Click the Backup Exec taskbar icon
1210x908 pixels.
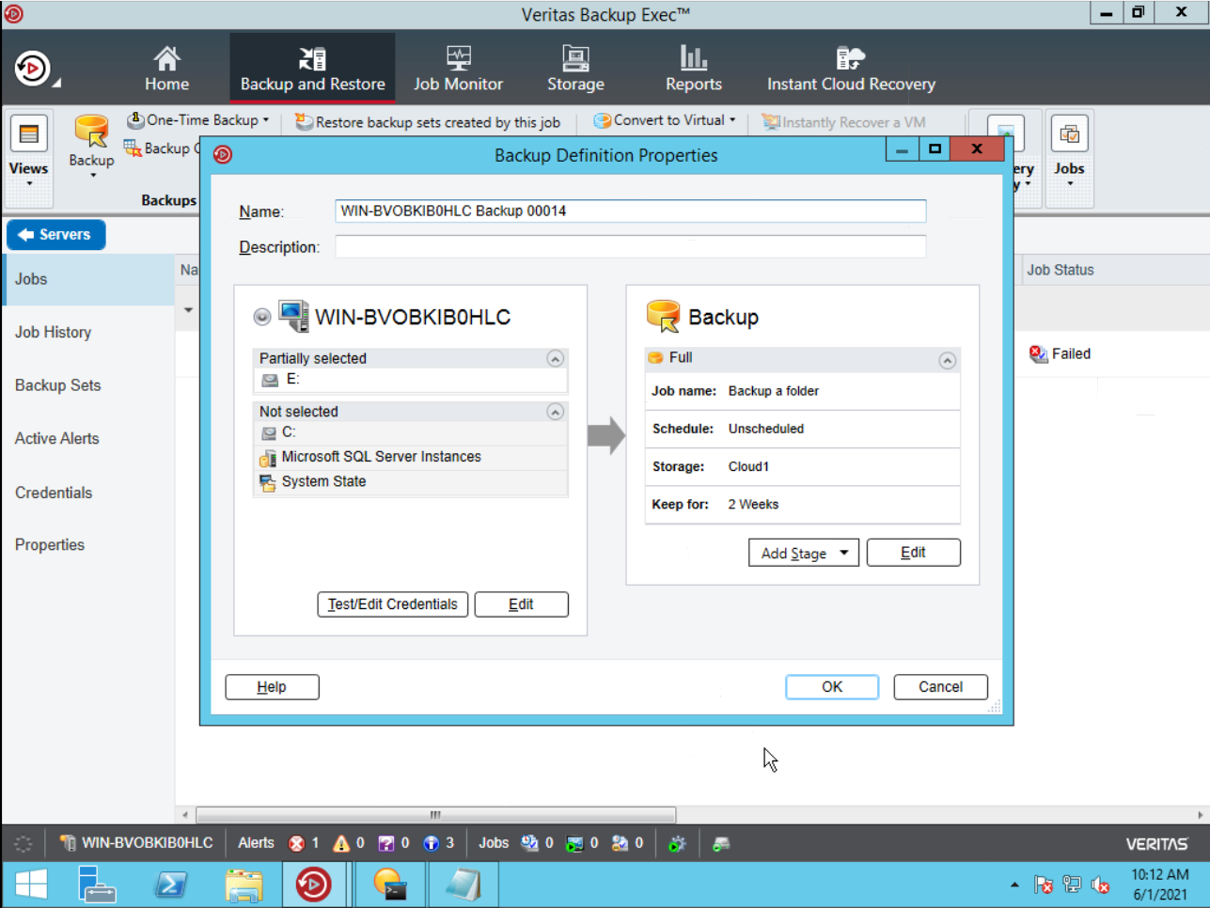(313, 885)
